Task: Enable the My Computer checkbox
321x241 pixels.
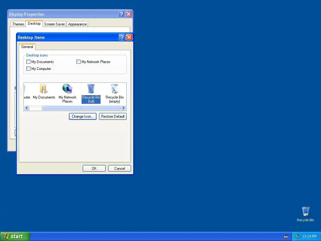Action: tap(29, 69)
